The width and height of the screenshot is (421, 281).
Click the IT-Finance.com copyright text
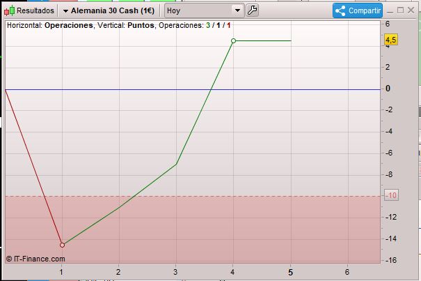click(35, 259)
